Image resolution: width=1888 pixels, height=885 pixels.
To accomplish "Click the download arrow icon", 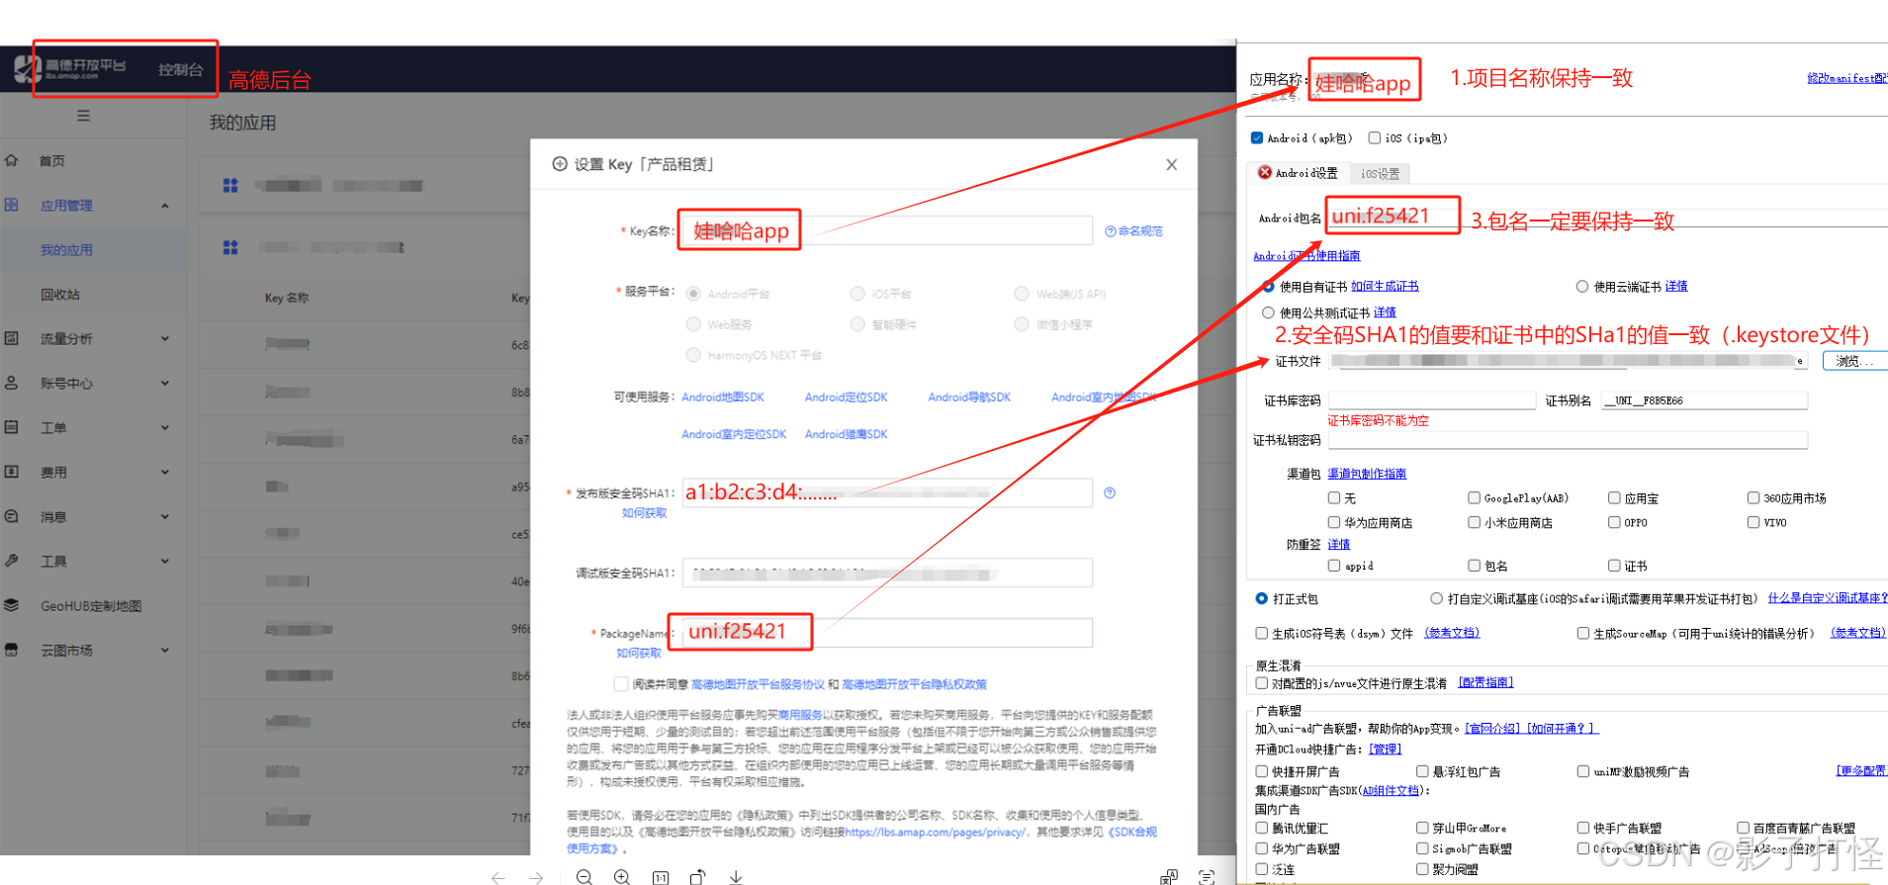I will [736, 877].
